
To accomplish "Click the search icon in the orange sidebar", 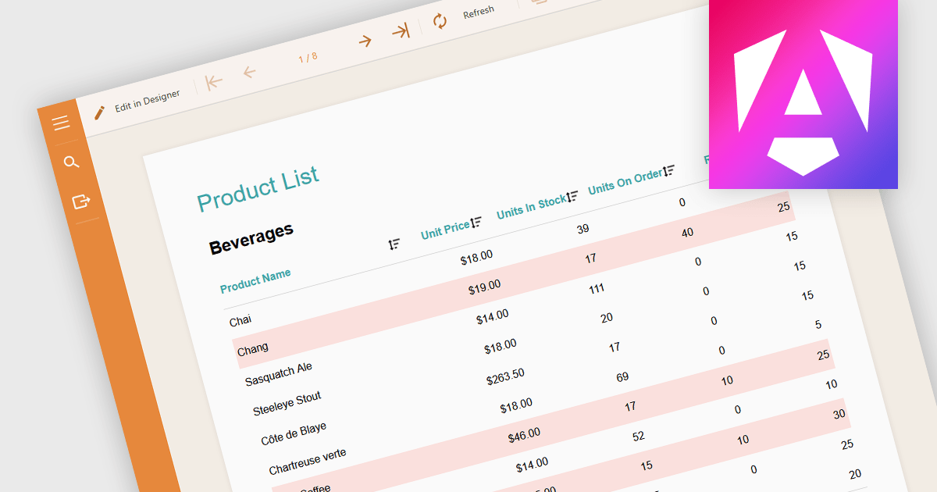I will pyautogui.click(x=72, y=162).
